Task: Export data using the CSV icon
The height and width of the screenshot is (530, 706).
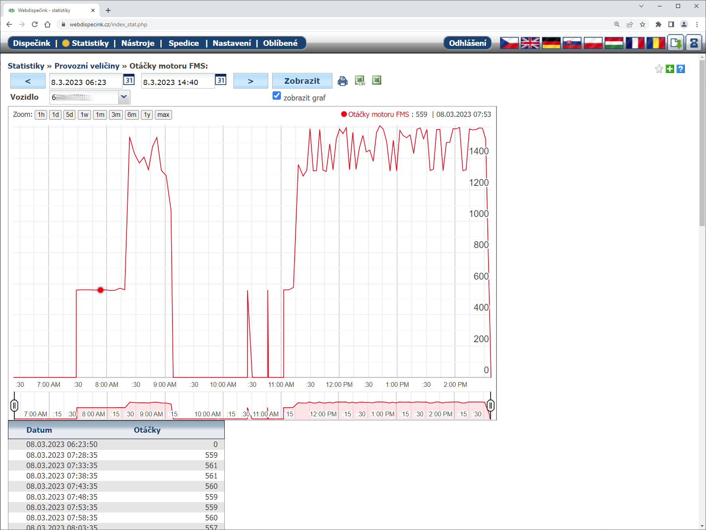Action: click(360, 81)
